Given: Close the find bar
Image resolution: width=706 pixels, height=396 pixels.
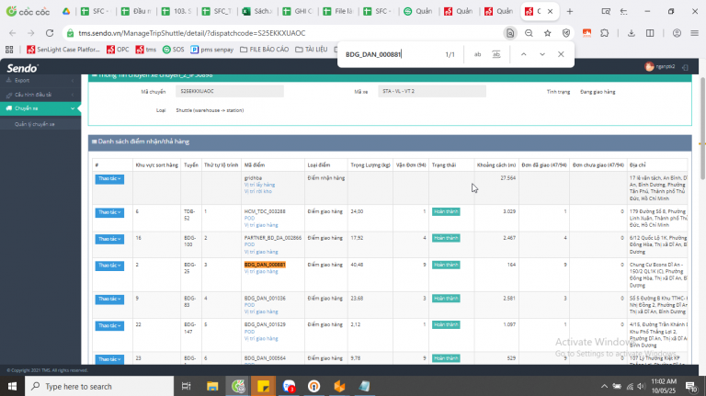Looking at the screenshot, I should (561, 54).
